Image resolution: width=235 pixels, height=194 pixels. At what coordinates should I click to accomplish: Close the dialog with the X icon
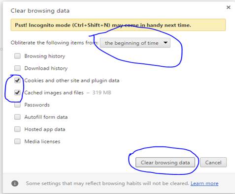point(228,7)
